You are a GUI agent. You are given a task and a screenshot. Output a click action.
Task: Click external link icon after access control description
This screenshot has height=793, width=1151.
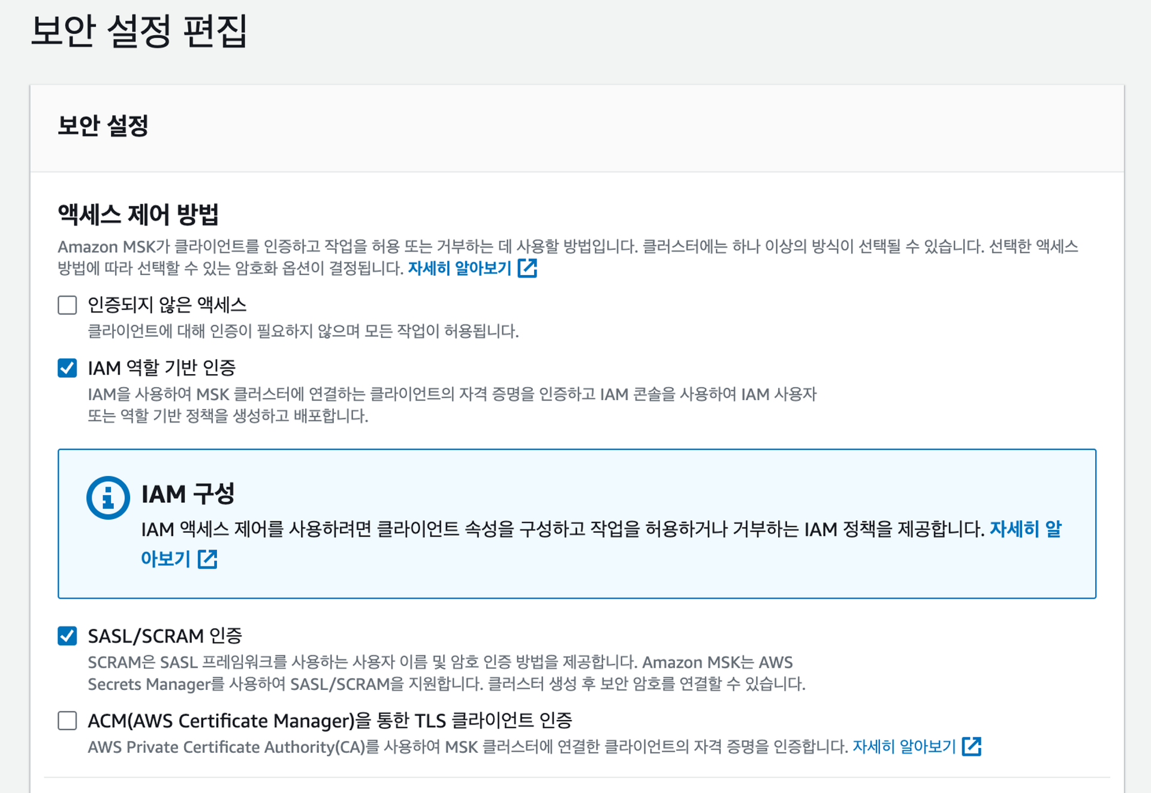[x=527, y=268]
